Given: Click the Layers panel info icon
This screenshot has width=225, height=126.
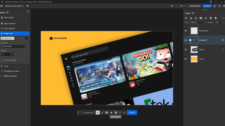Looking at the screenshot, I should [x=193, y=13].
